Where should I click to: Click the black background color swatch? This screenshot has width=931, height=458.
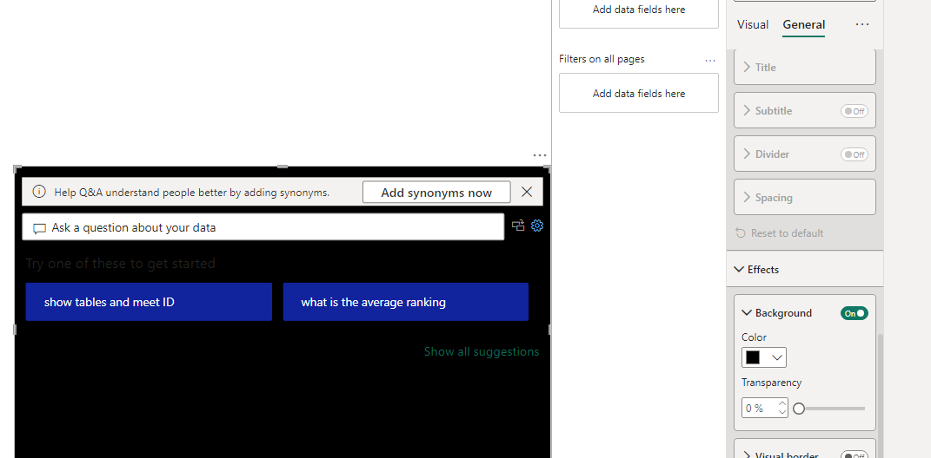point(753,357)
